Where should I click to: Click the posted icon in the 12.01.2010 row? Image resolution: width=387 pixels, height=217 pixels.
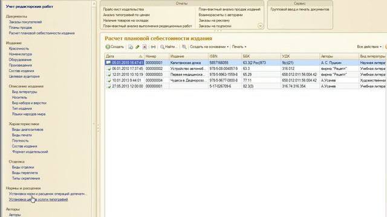pyautogui.click(x=108, y=75)
